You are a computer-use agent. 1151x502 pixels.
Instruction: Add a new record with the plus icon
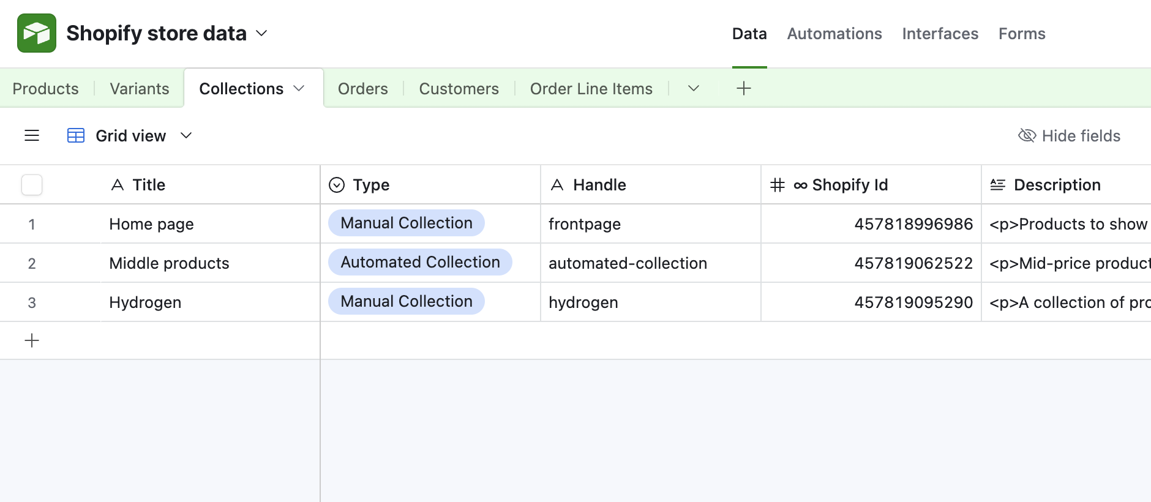click(32, 340)
